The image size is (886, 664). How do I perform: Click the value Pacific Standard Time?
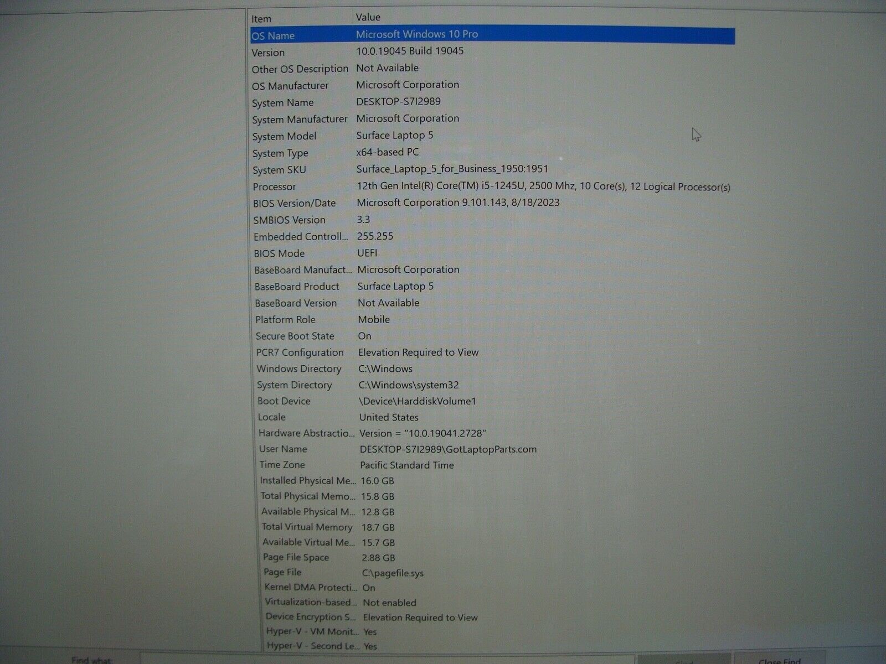(x=407, y=465)
